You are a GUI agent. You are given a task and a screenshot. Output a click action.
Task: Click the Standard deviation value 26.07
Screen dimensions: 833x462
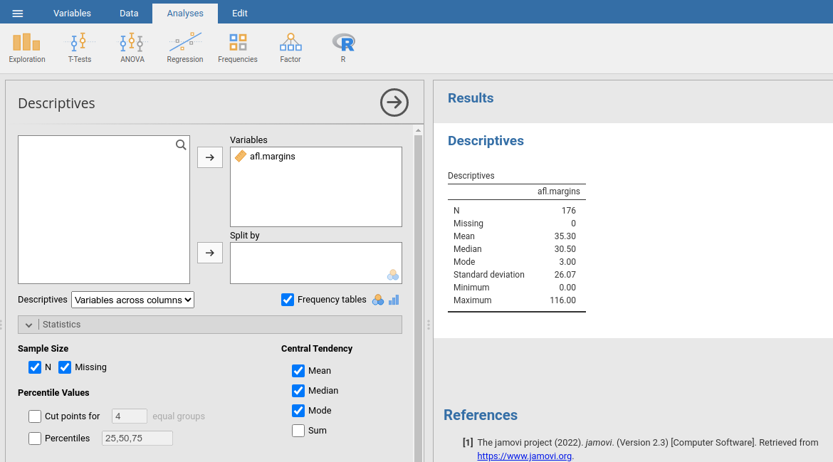pos(565,275)
